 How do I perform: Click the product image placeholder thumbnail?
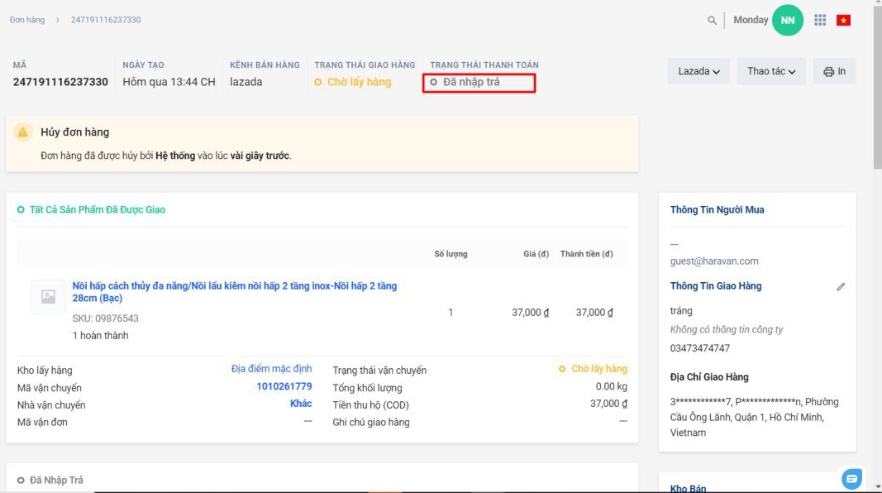[x=48, y=297]
